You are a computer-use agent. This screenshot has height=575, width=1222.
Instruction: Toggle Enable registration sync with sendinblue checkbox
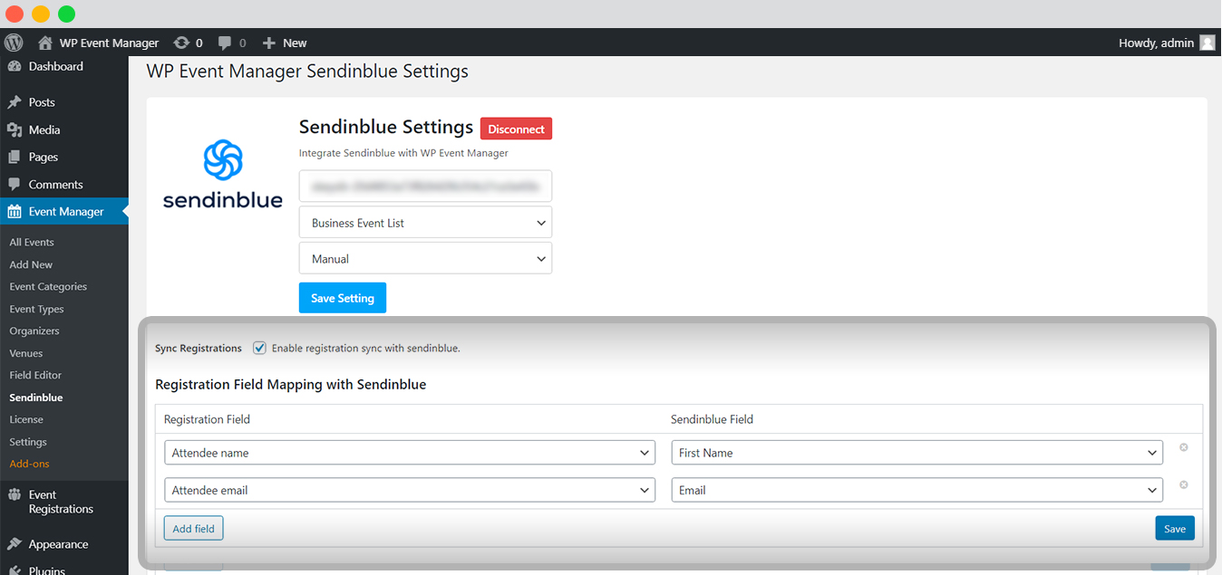tap(259, 348)
